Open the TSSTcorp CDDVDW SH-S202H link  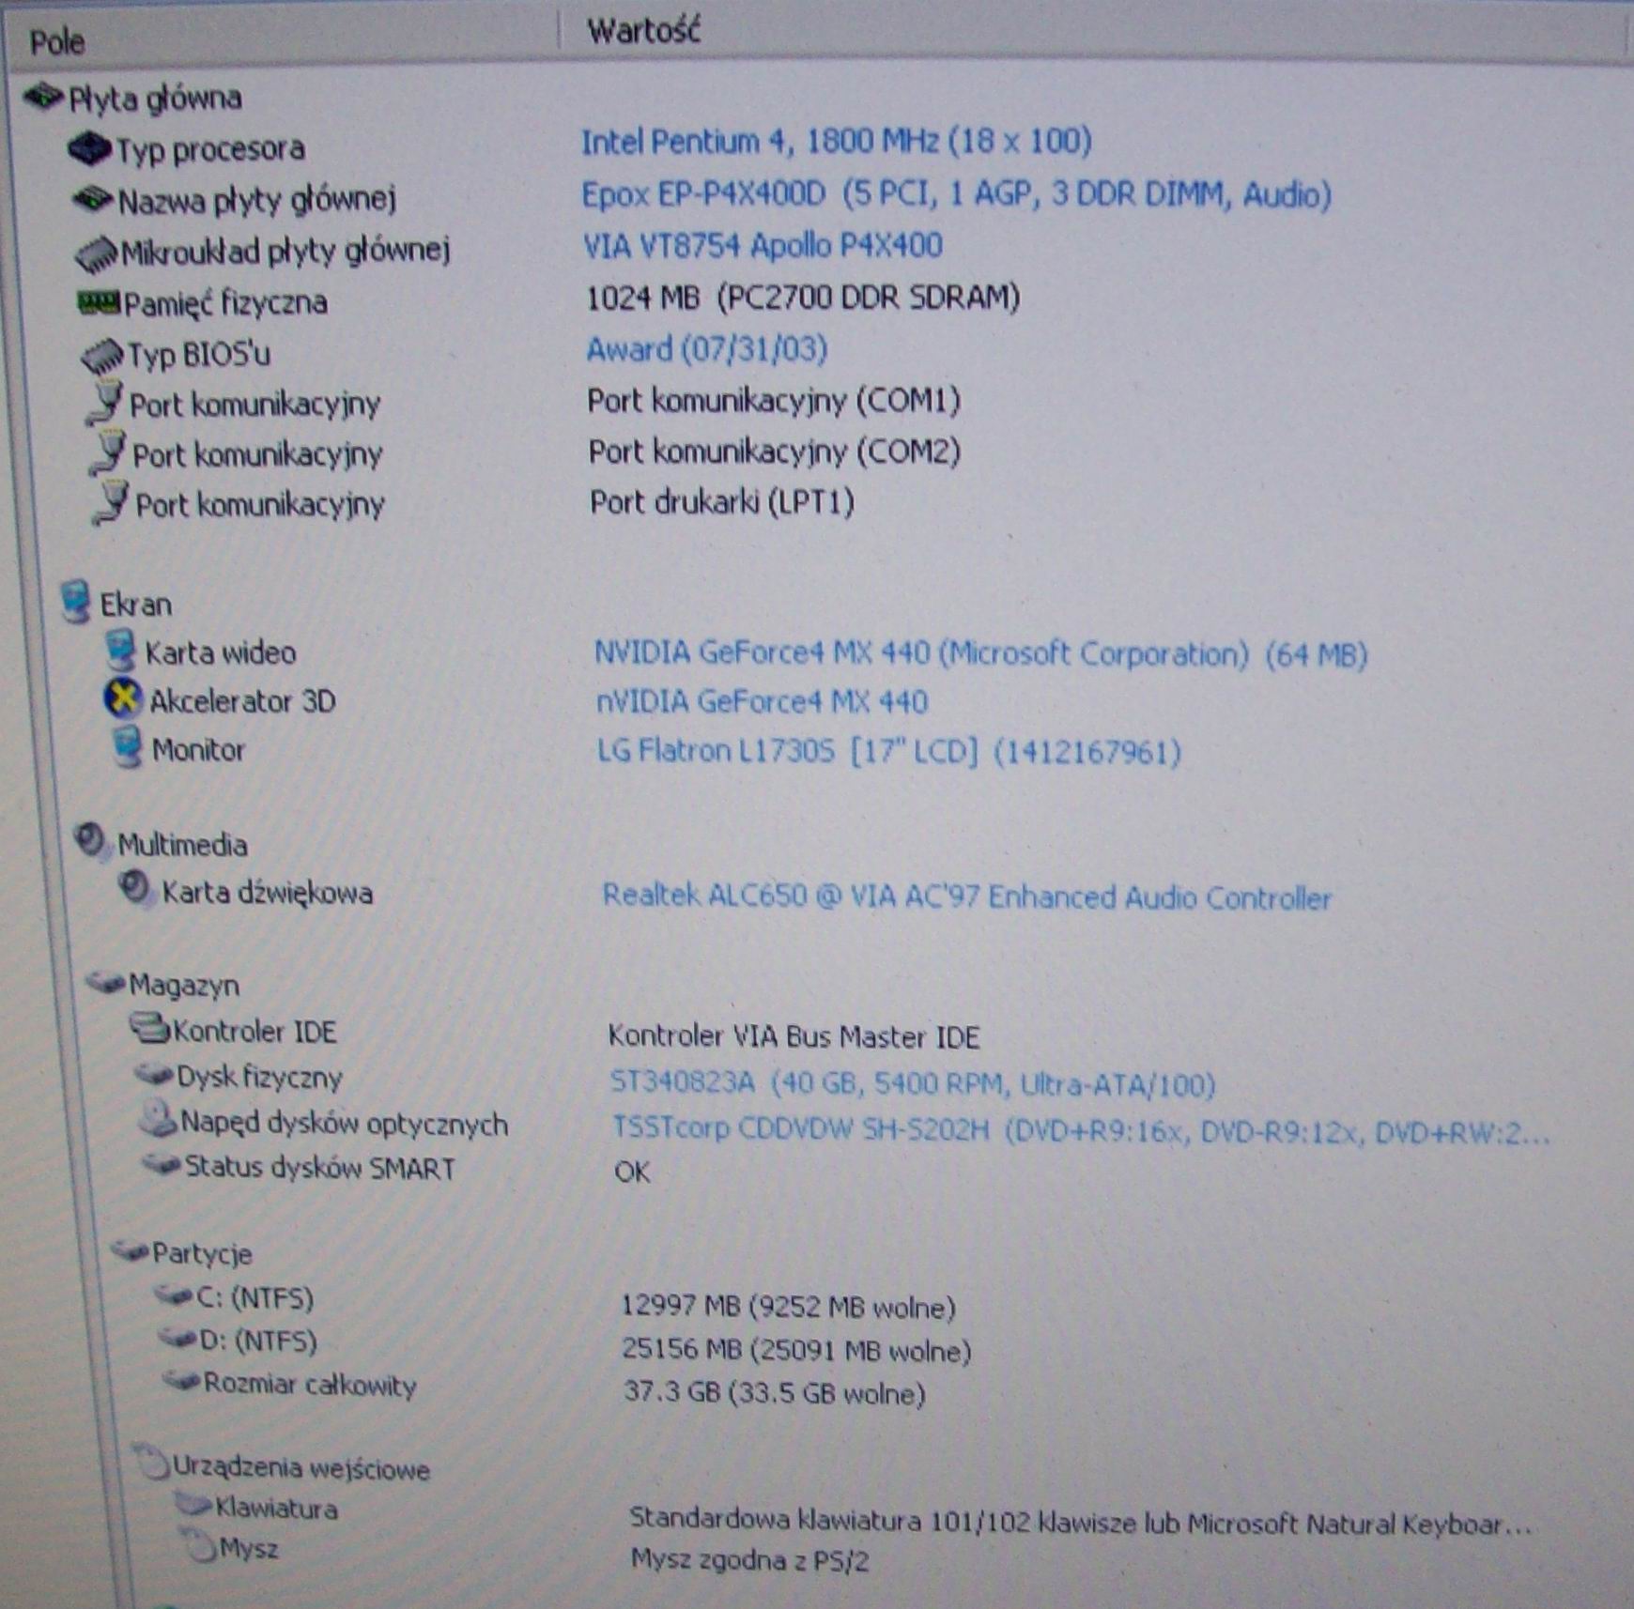[x=1081, y=1131]
